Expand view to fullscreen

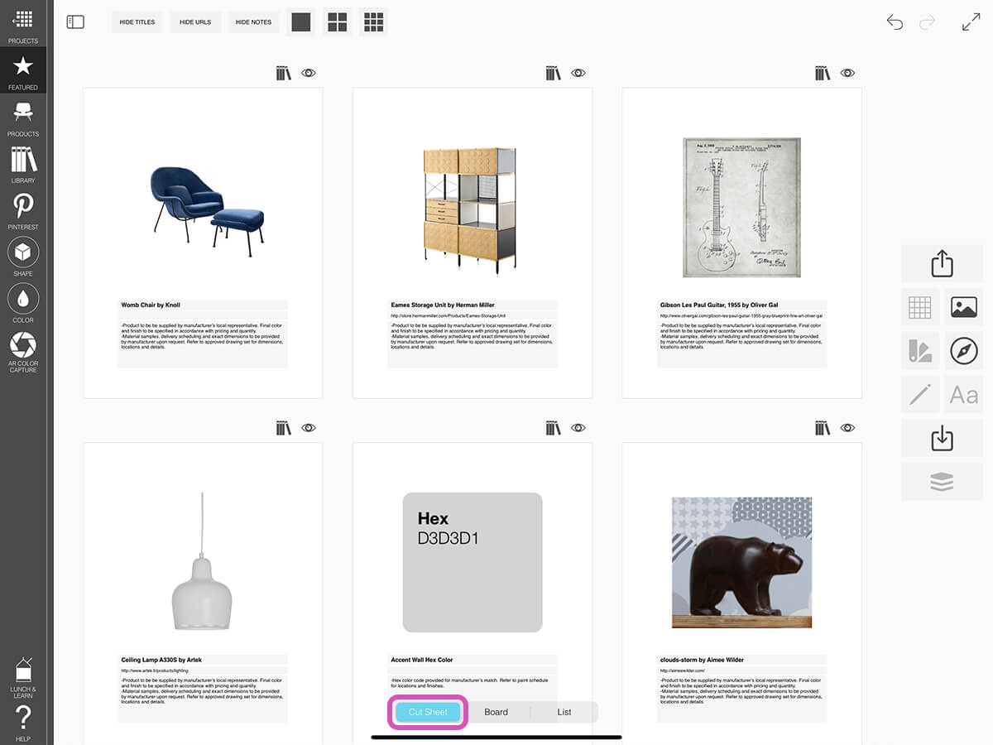(971, 22)
